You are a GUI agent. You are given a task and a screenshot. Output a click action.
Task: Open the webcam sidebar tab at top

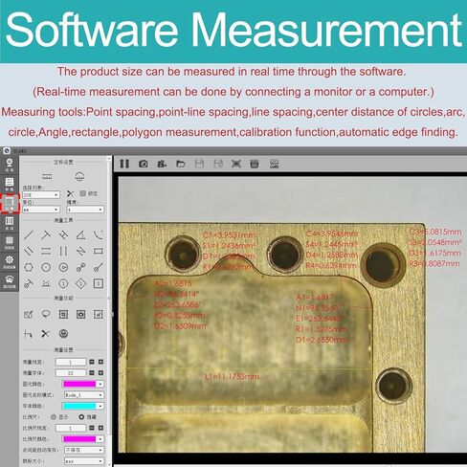[x=10, y=165]
